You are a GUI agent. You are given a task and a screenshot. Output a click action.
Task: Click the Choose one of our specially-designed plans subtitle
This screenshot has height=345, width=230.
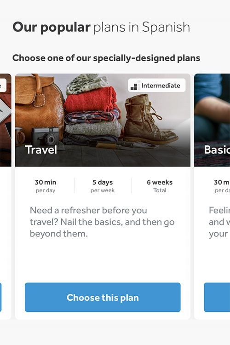point(106,58)
